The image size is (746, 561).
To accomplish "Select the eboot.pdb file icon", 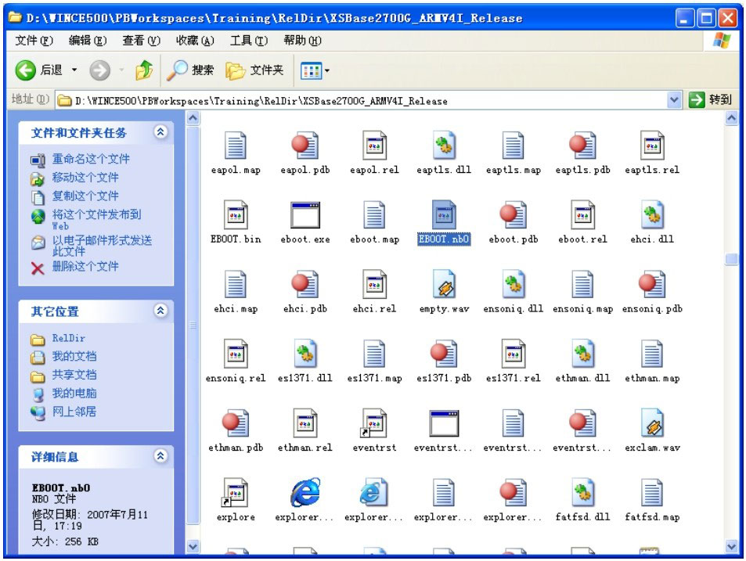I will [x=514, y=215].
